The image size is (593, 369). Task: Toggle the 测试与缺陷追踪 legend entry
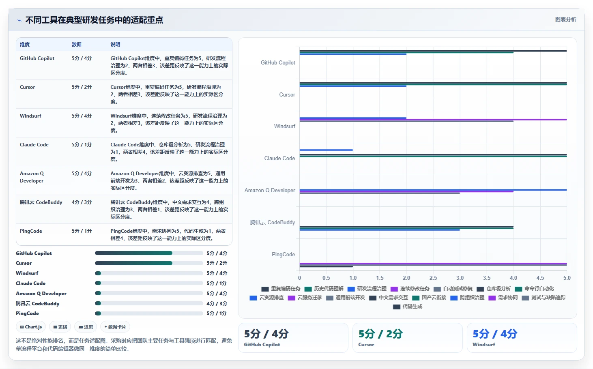pyautogui.click(x=544, y=298)
